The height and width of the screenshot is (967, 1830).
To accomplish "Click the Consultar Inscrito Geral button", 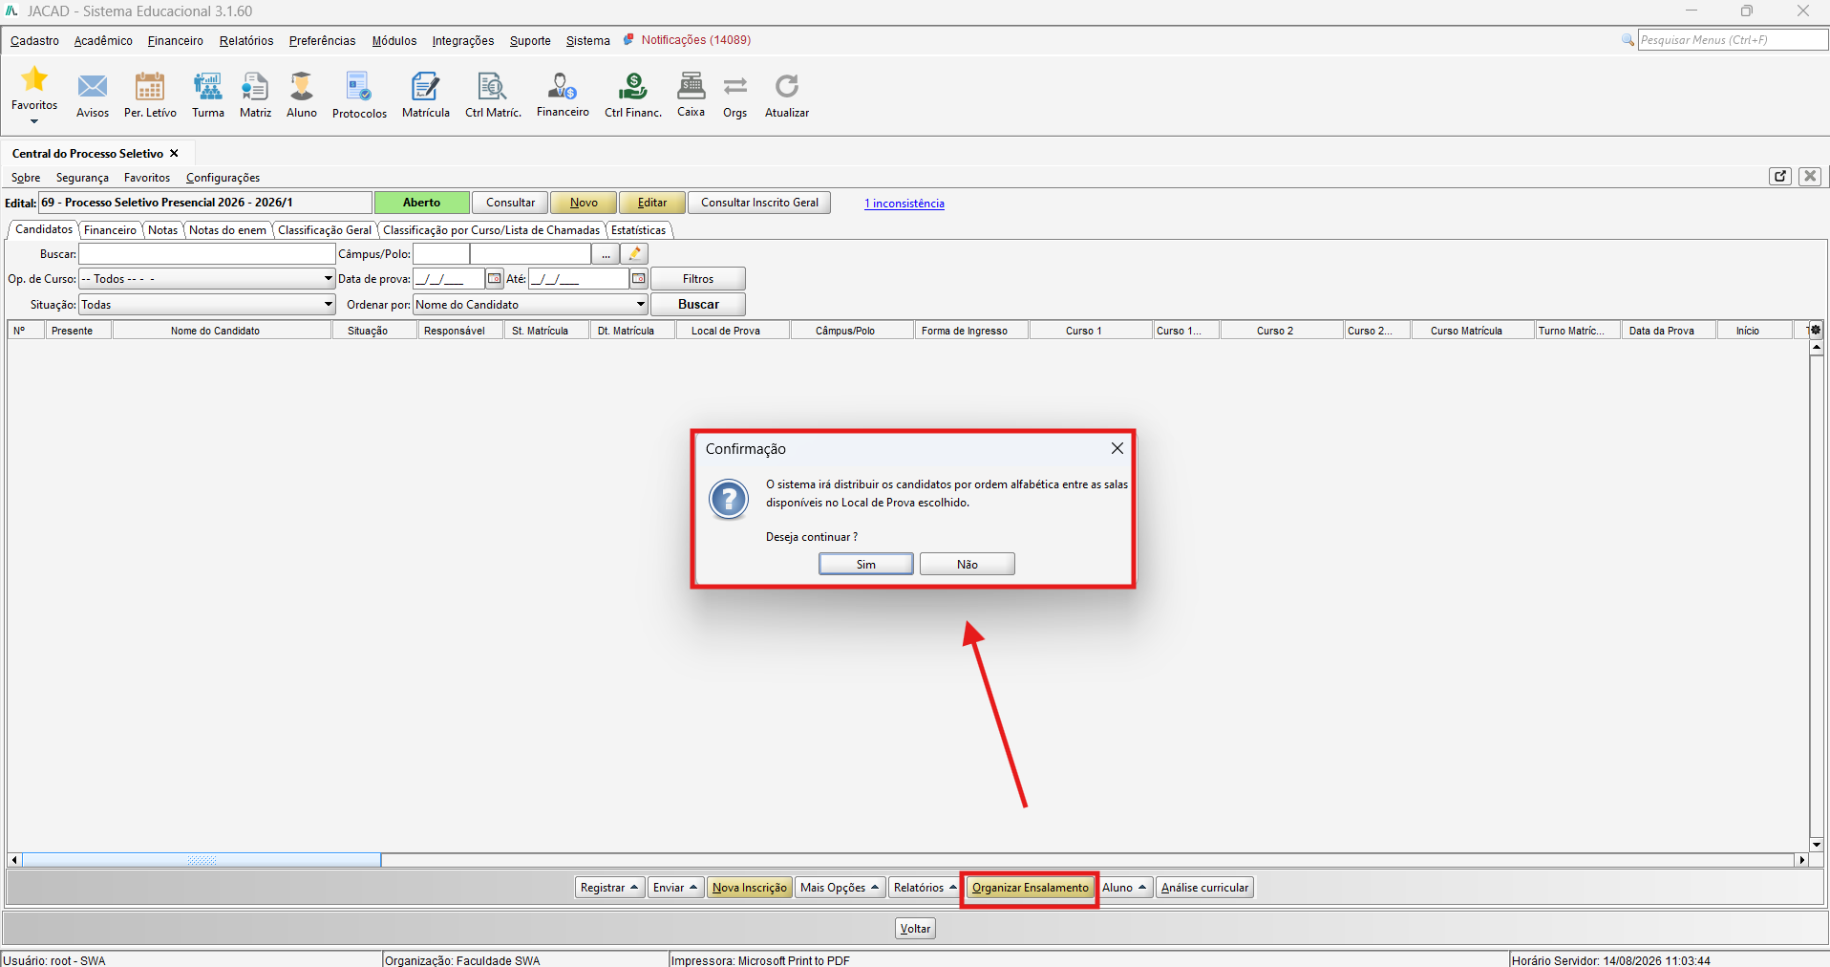I will 759,203.
